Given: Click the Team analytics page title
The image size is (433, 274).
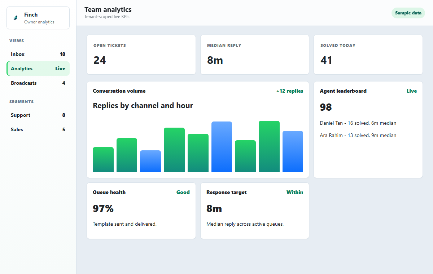Looking at the screenshot, I should (x=108, y=10).
